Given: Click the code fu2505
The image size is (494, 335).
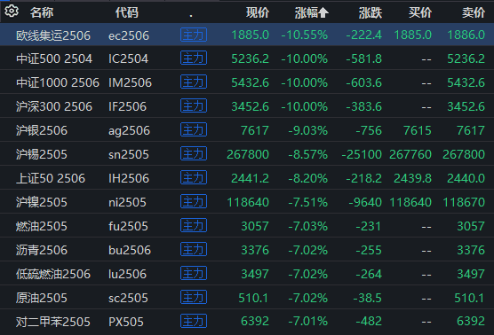Looking at the screenshot, I should (x=128, y=226).
